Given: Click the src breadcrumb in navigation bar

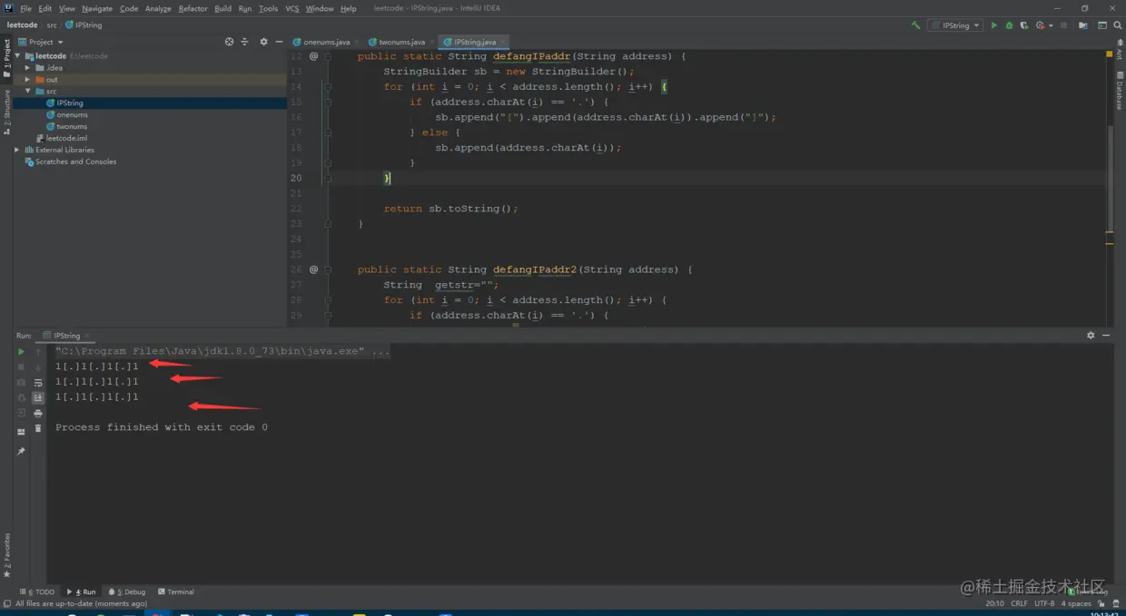Looking at the screenshot, I should point(51,25).
